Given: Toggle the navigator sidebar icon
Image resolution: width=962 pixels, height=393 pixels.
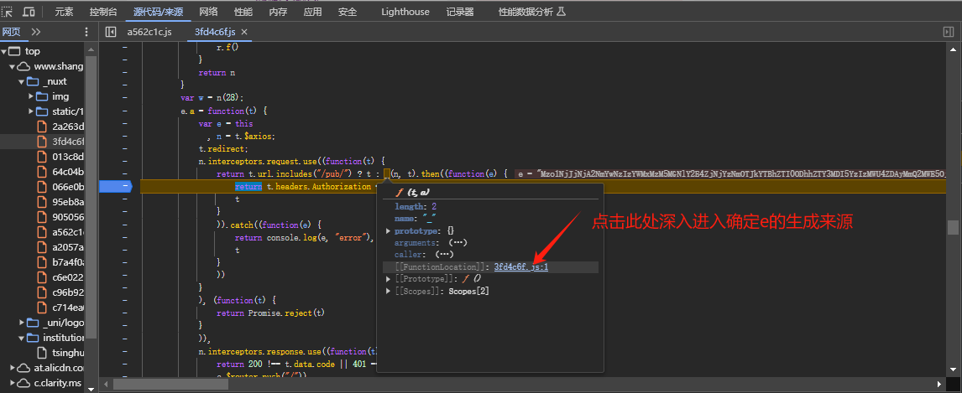Looking at the screenshot, I should [x=111, y=32].
